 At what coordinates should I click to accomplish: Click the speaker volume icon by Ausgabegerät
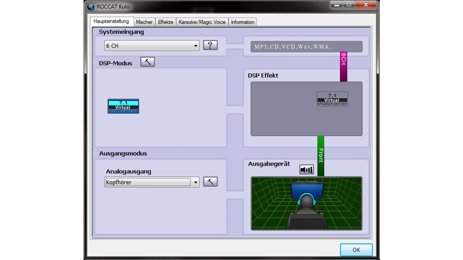click(306, 169)
